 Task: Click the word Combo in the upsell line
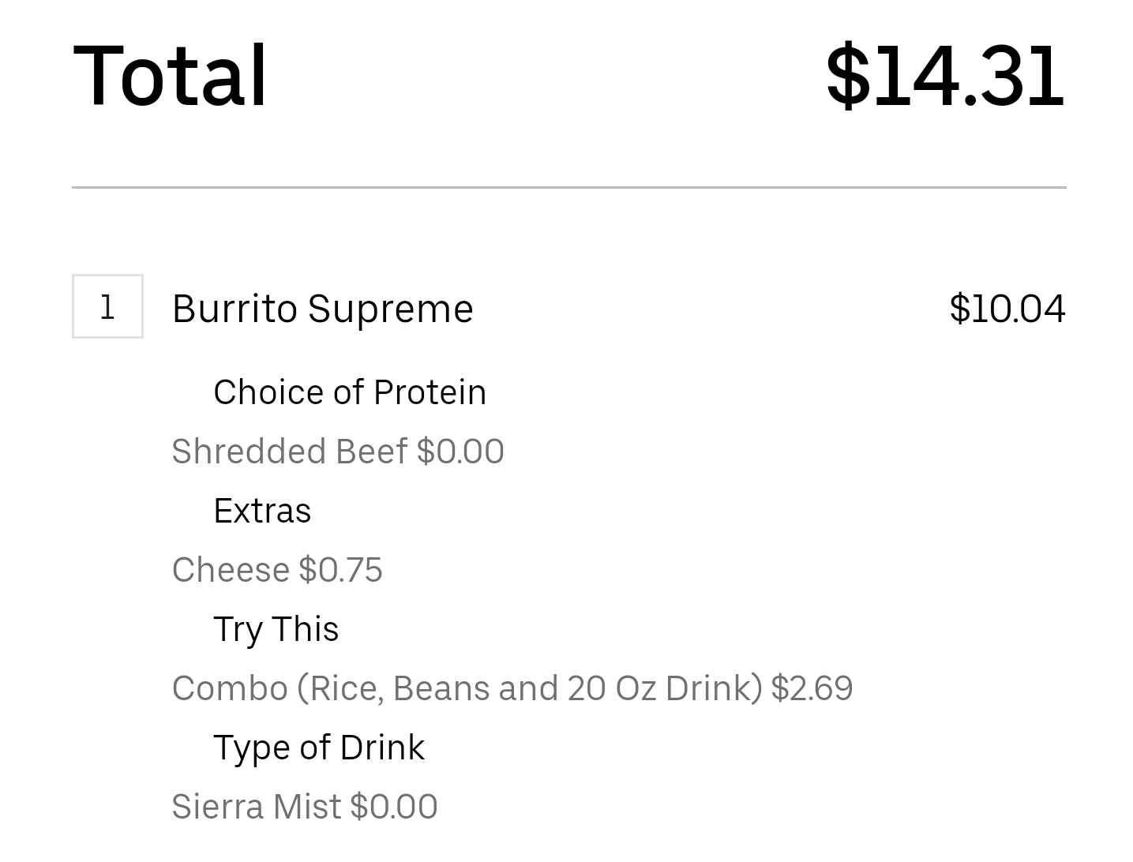(230, 688)
